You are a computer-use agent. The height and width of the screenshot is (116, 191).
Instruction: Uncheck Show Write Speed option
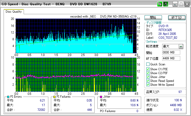(148, 85)
